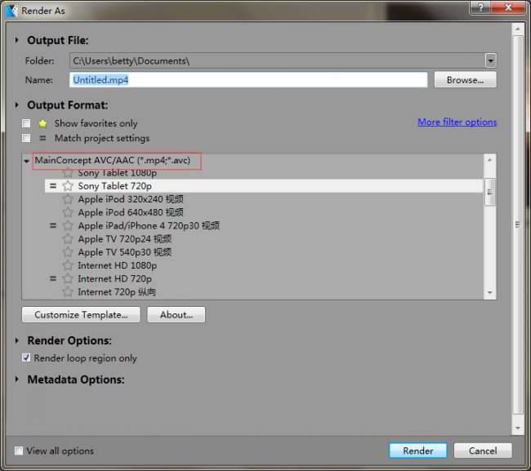The height and width of the screenshot is (471, 531).
Task: Click the About button
Action: click(176, 314)
